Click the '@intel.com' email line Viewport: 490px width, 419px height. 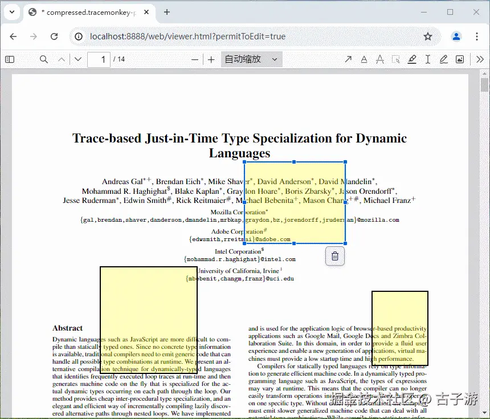[x=240, y=259]
